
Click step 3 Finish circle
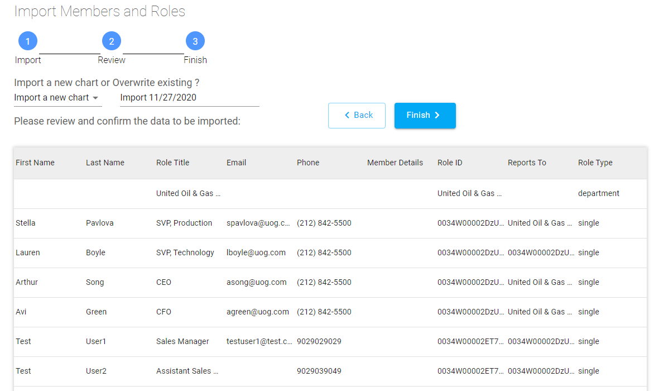(x=195, y=41)
